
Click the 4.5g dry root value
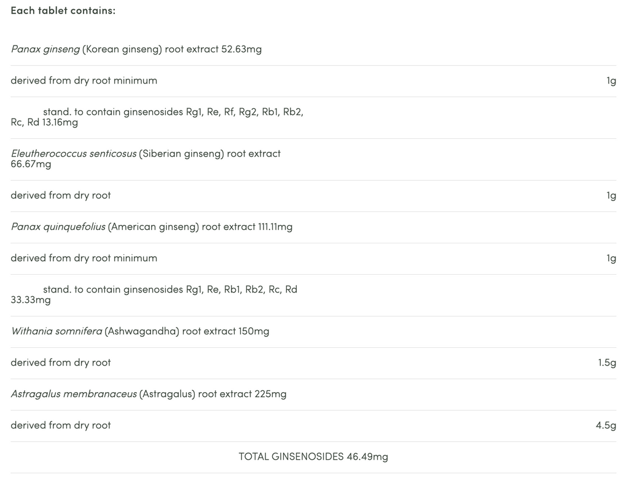pyautogui.click(x=606, y=425)
